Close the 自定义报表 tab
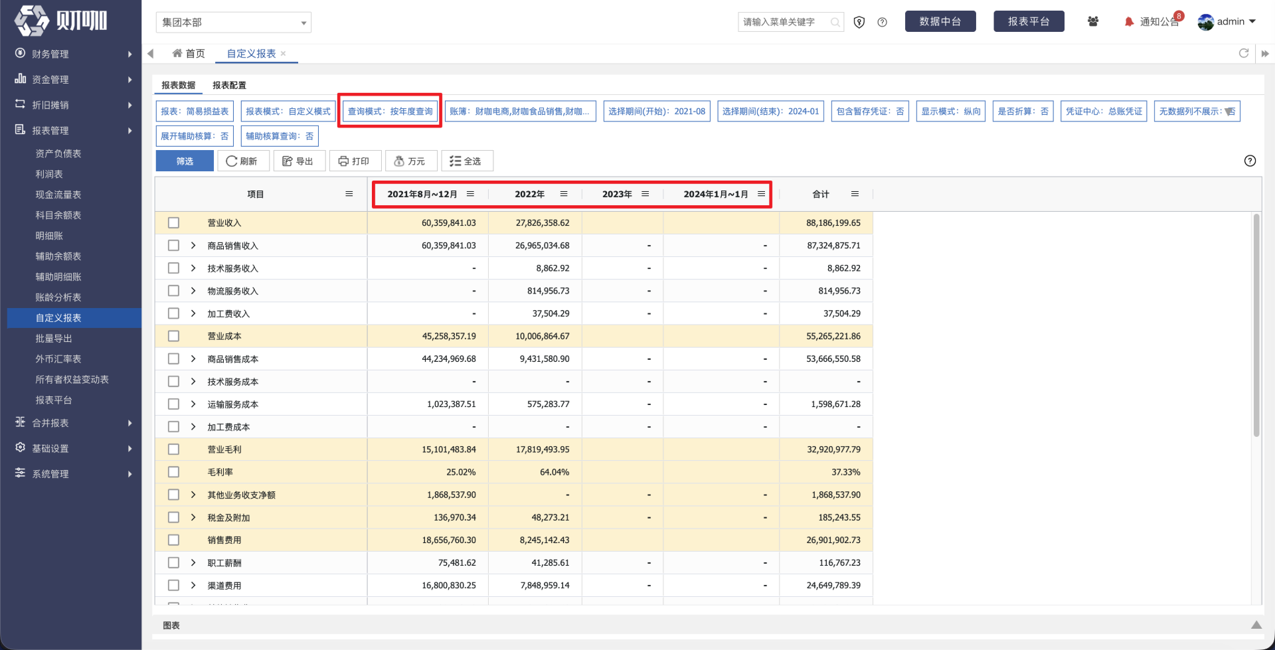This screenshot has height=650, width=1275. tap(283, 53)
